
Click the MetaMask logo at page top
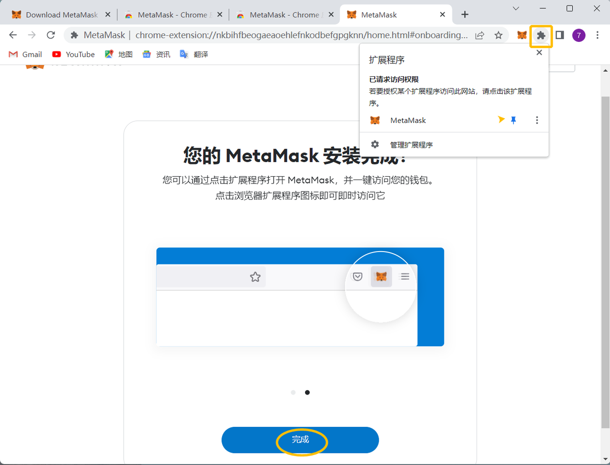pos(35,67)
